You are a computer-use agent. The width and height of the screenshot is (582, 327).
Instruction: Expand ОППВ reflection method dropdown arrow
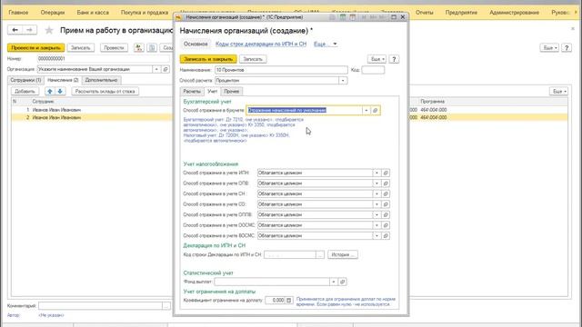coord(376,214)
